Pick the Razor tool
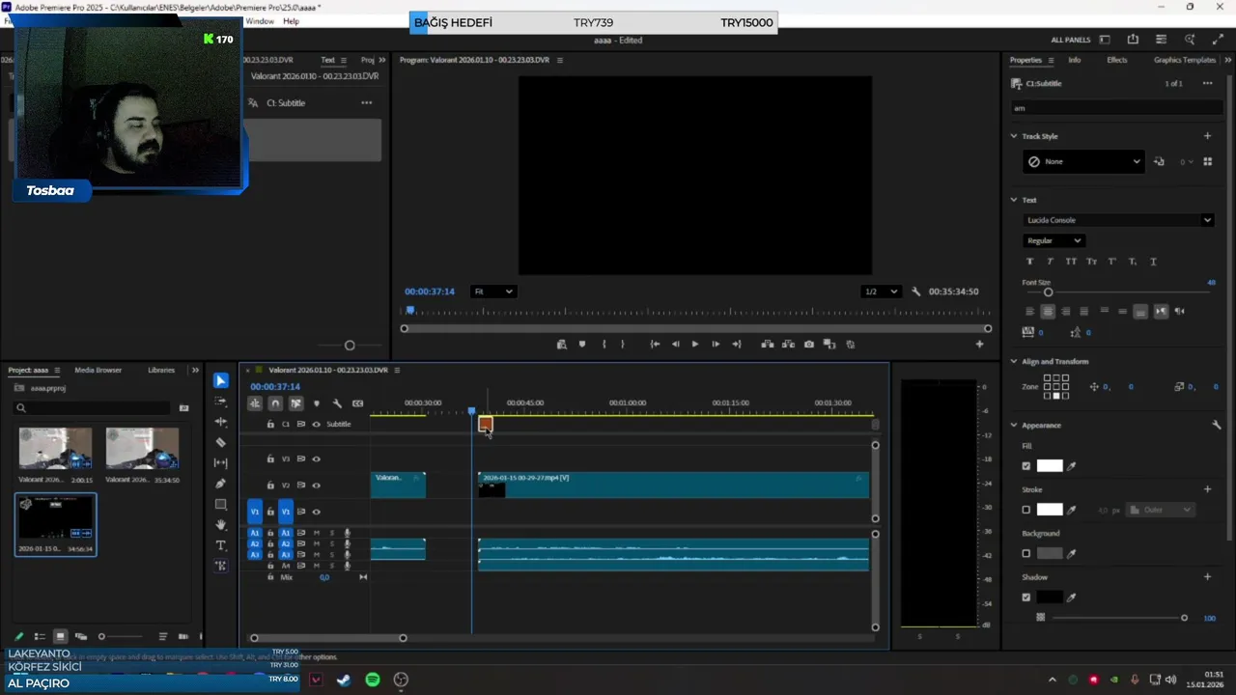Image resolution: width=1236 pixels, height=695 pixels. point(221,442)
